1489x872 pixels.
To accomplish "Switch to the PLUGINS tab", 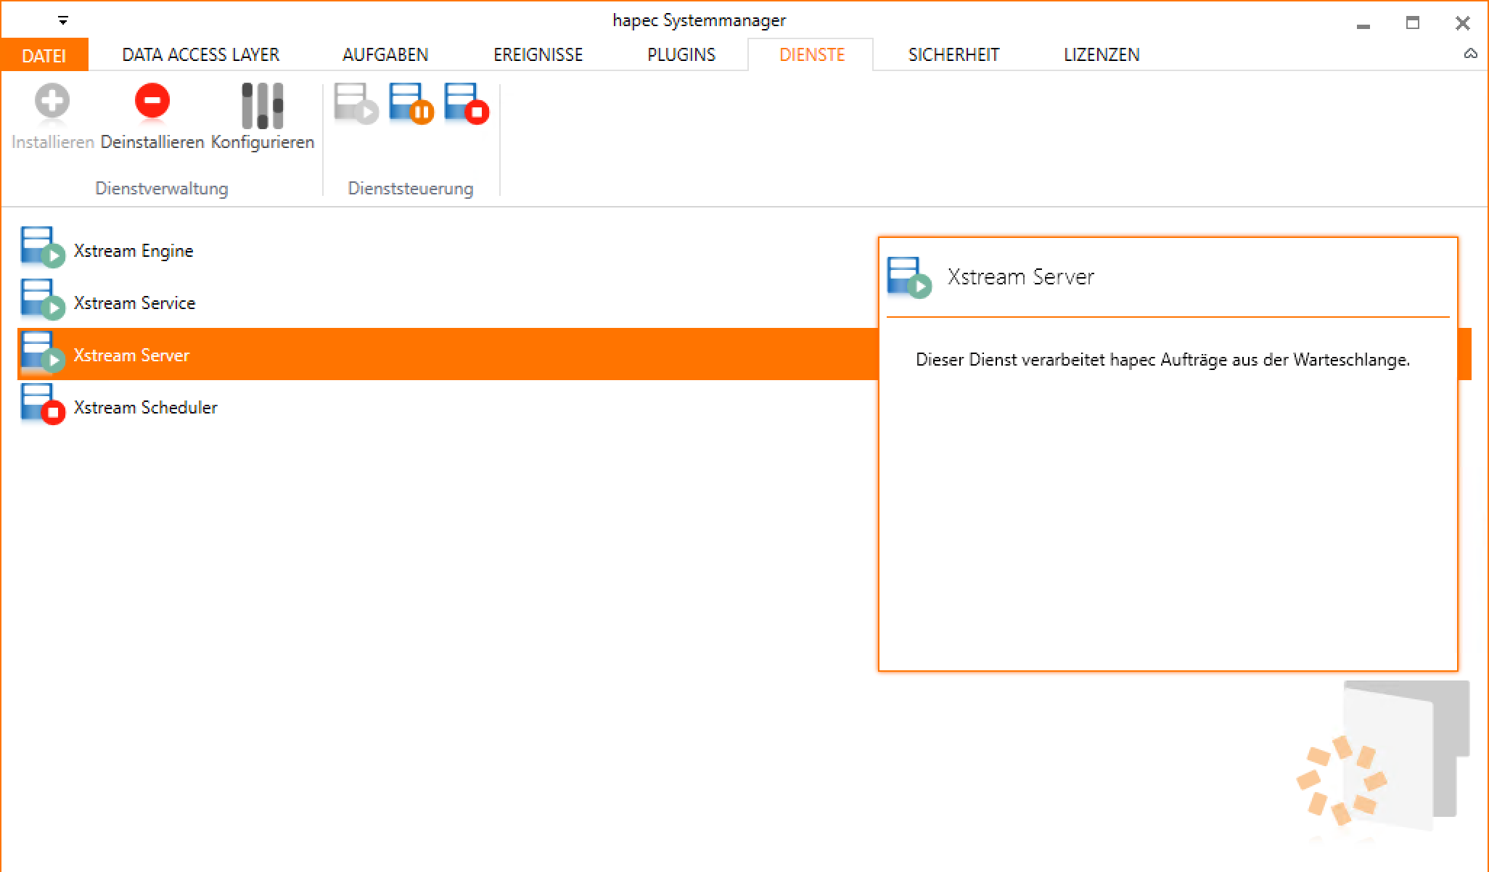I will click(681, 55).
